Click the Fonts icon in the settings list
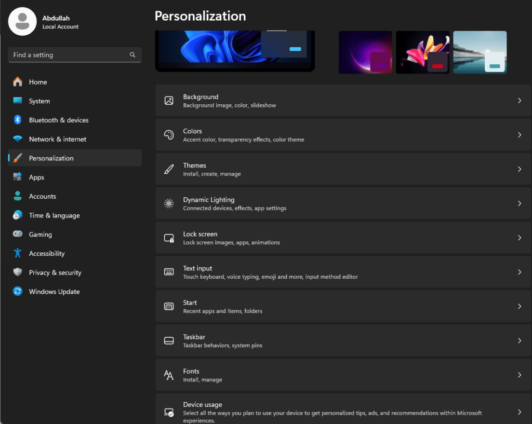 168,375
